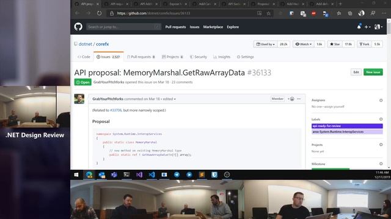Switch to the Insights tab
The image size is (391, 219).
222,57
